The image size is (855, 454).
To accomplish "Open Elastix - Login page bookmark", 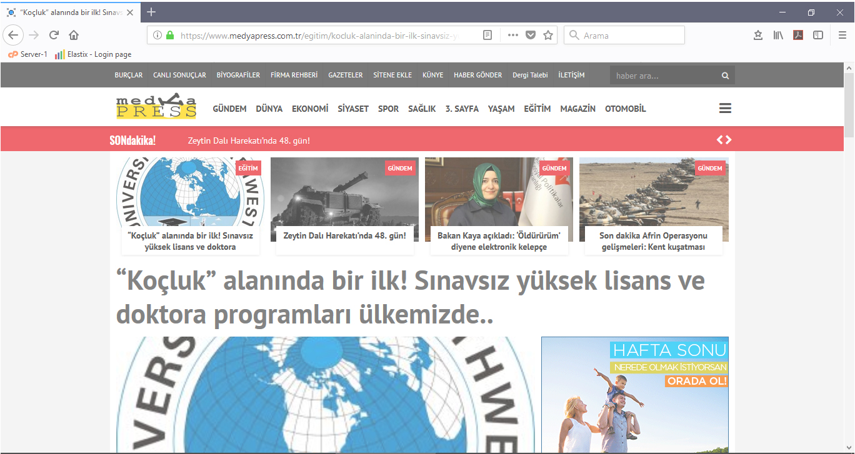I will pyautogui.click(x=93, y=54).
